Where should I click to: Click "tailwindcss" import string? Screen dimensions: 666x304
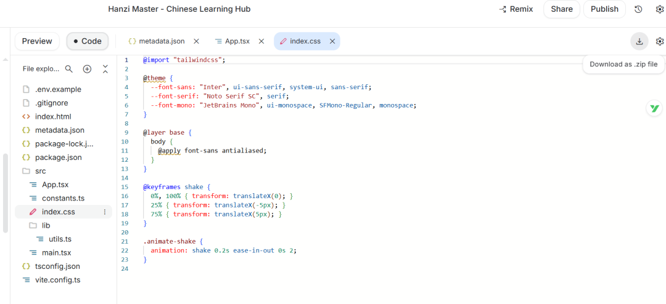pyautogui.click(x=197, y=60)
